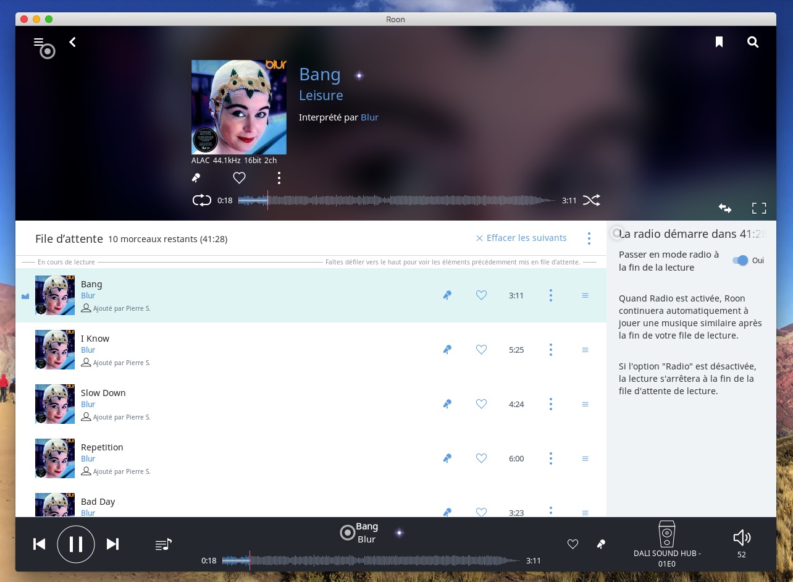Show lyrics for Bad Day row
Image resolution: width=793 pixels, height=582 pixels.
447,512
